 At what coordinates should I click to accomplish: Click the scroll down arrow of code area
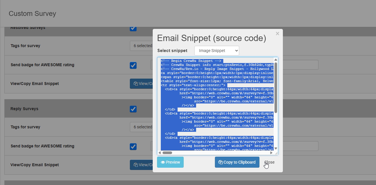point(276,149)
